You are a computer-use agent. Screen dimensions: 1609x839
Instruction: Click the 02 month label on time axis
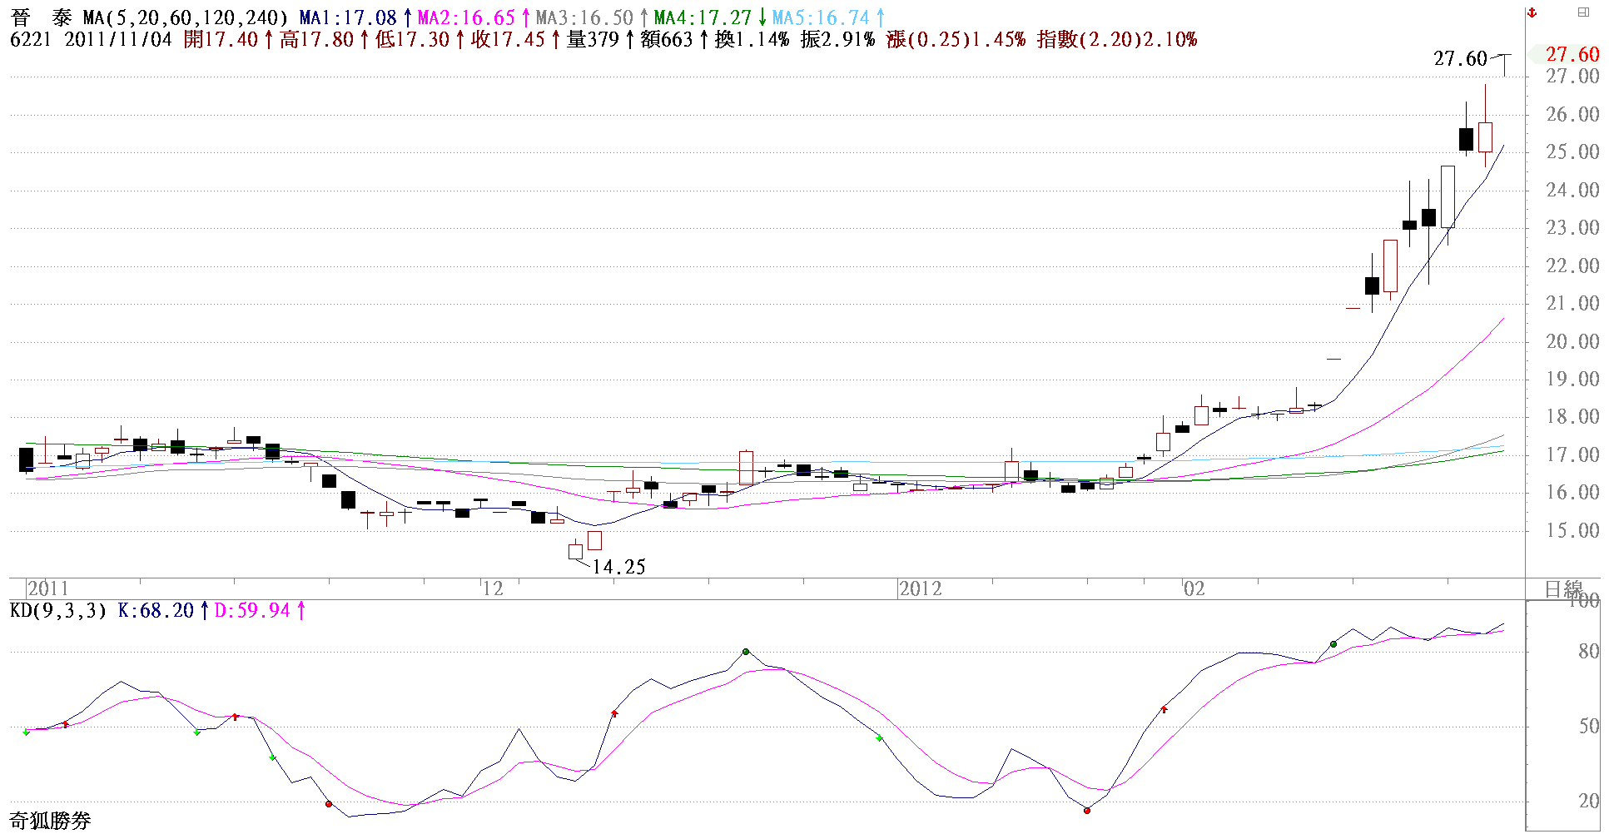1194,589
